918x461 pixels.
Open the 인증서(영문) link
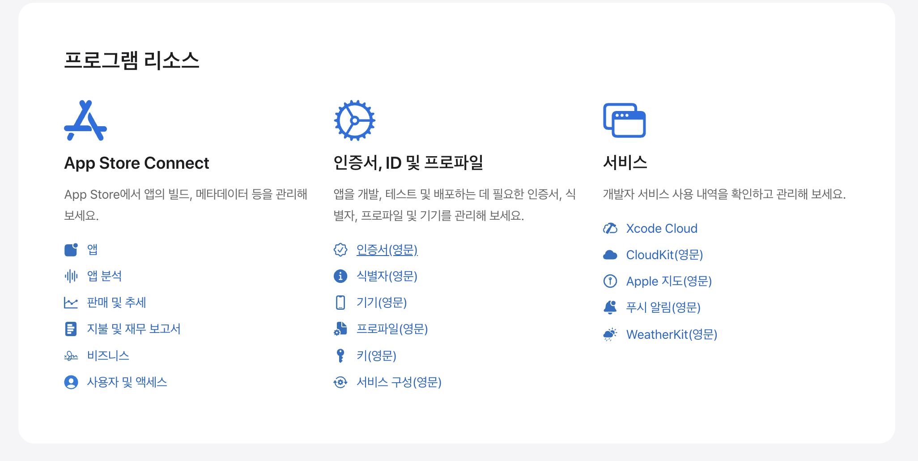[x=387, y=250]
